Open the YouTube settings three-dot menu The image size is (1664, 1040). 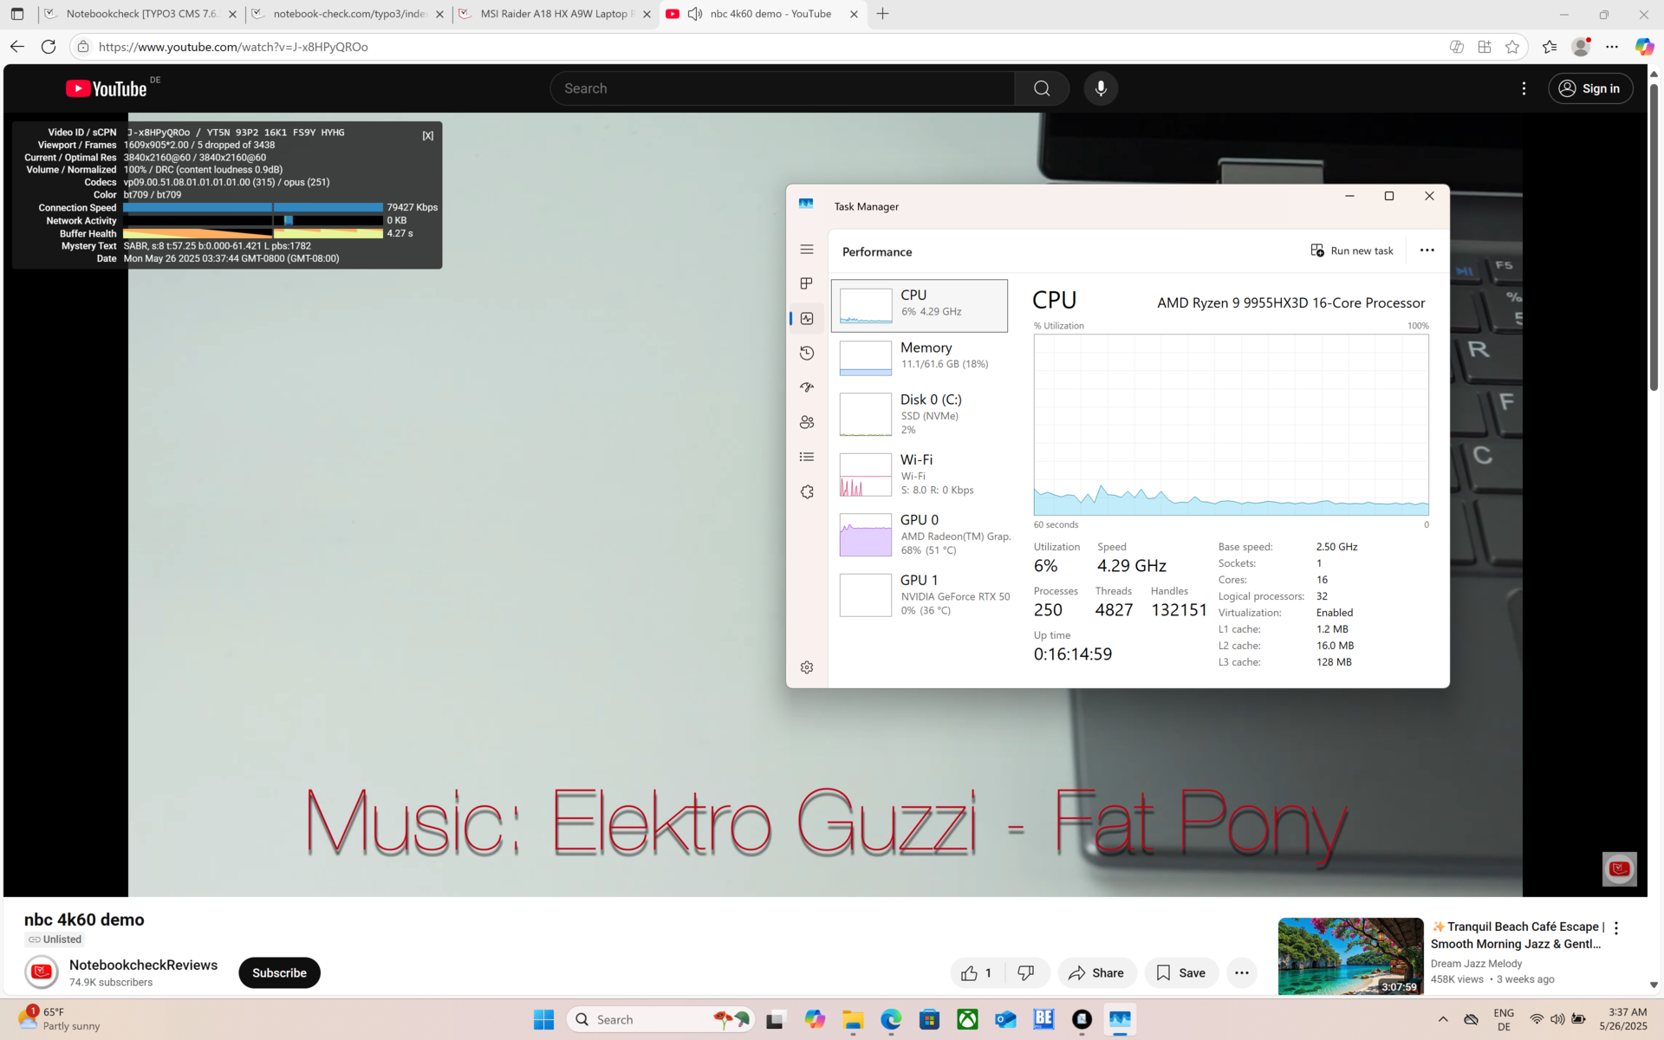point(1524,88)
